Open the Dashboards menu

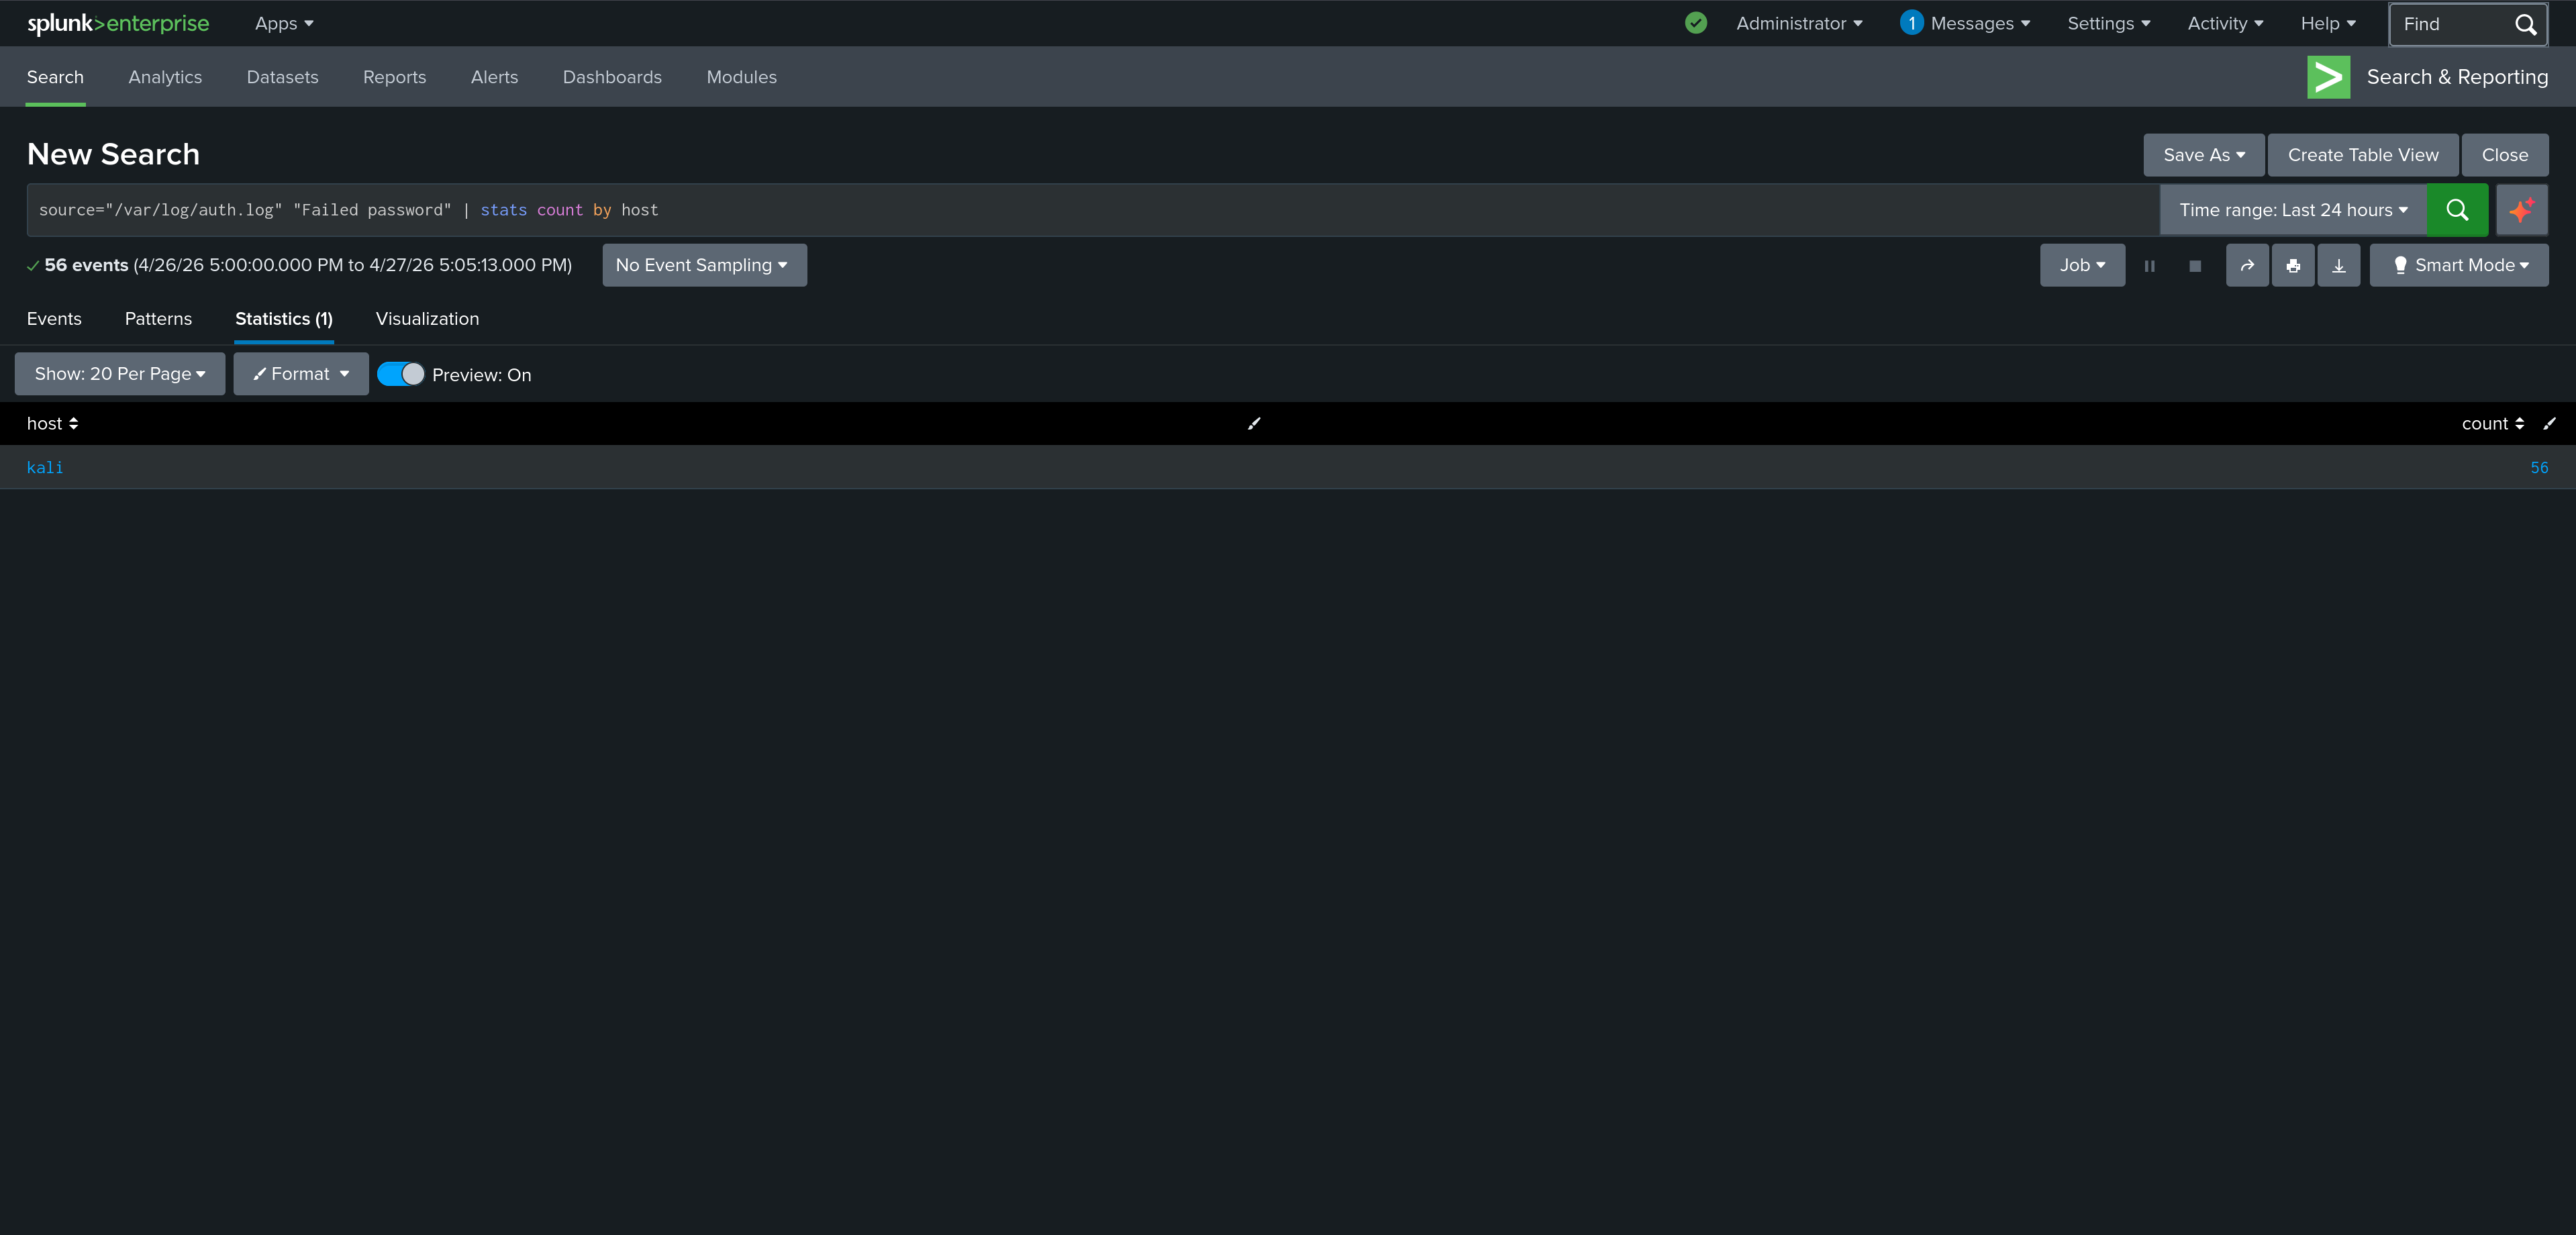coord(612,77)
